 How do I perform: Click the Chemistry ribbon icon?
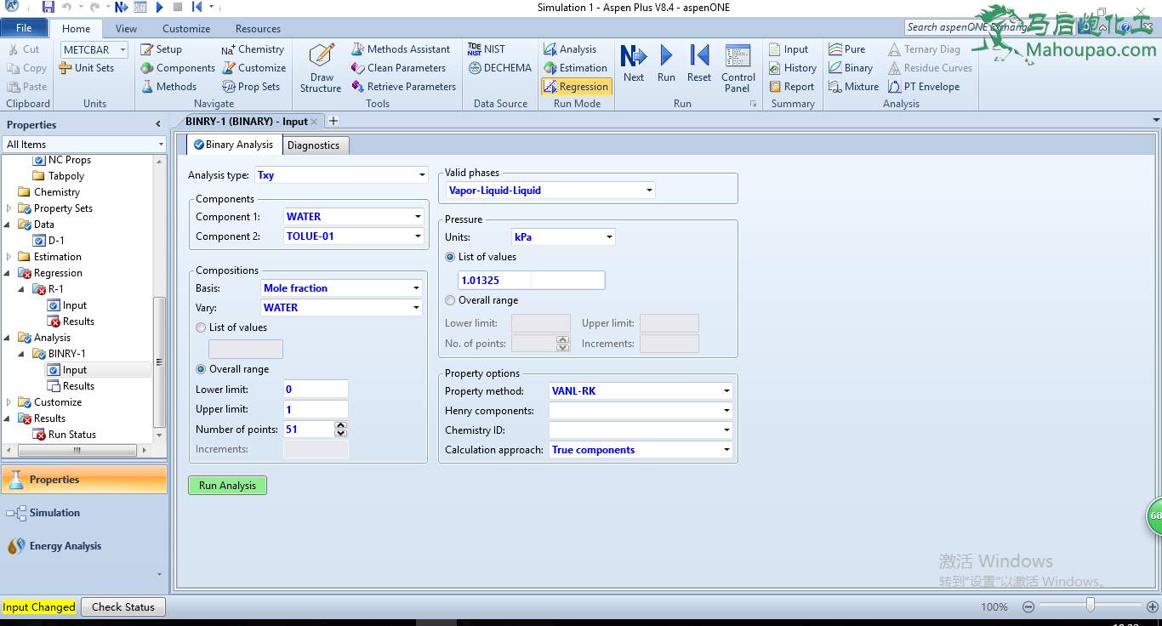coord(253,49)
